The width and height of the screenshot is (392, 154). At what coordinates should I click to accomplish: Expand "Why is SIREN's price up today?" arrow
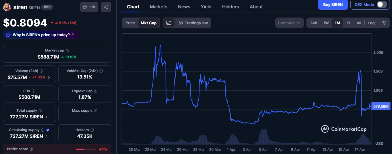click(x=73, y=35)
